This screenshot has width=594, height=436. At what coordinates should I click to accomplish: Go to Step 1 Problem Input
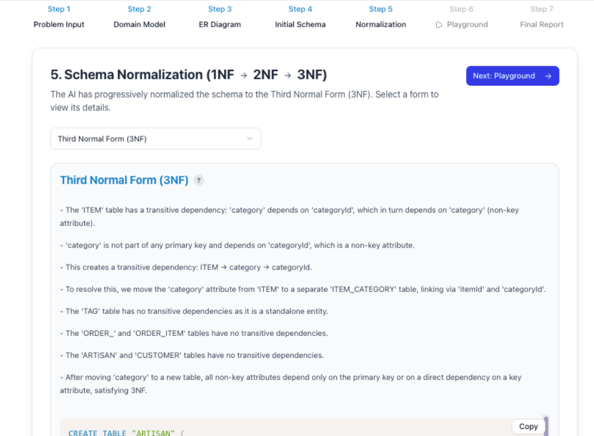coord(59,17)
